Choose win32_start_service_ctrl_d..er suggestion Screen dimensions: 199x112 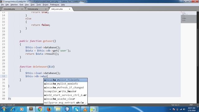click(x=66, y=95)
